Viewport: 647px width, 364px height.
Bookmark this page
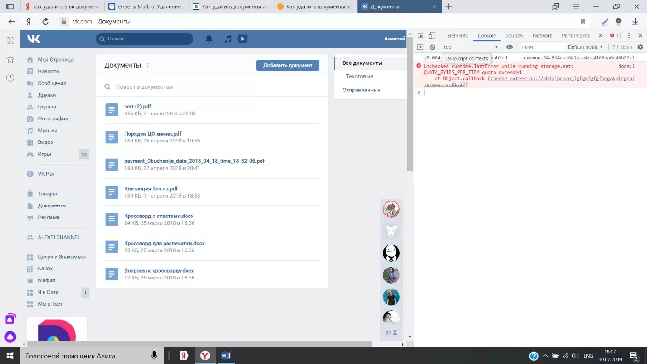pos(583,22)
